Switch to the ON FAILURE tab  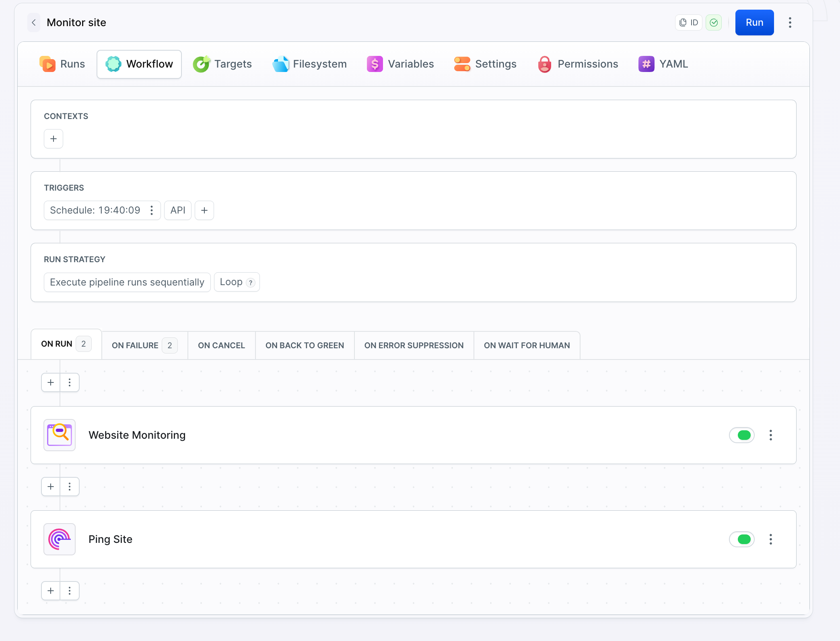(145, 345)
